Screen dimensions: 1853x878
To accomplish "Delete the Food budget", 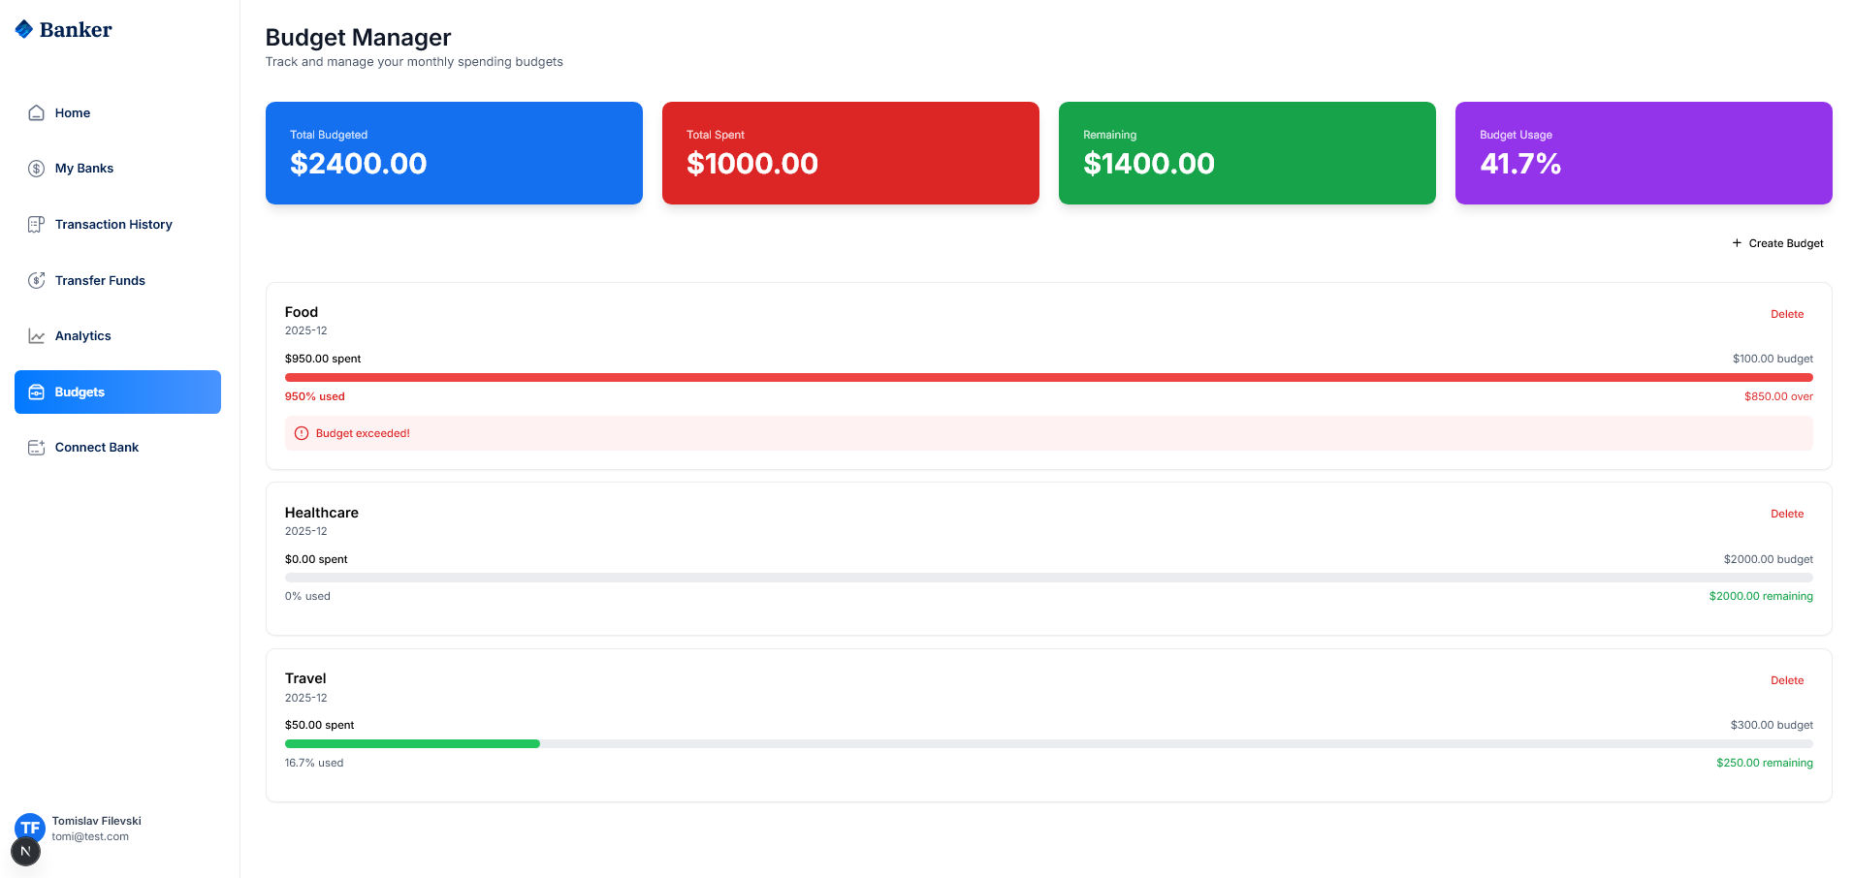I will [x=1786, y=314].
